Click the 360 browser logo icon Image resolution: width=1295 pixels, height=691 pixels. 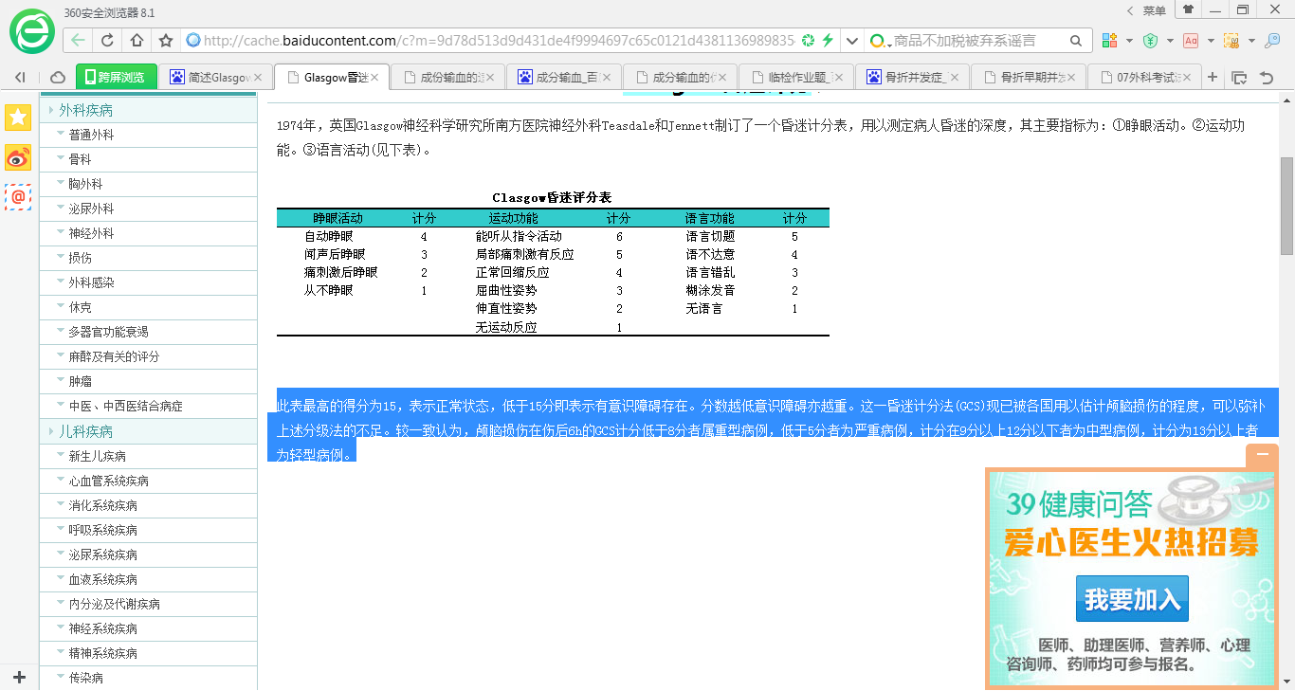[30, 30]
